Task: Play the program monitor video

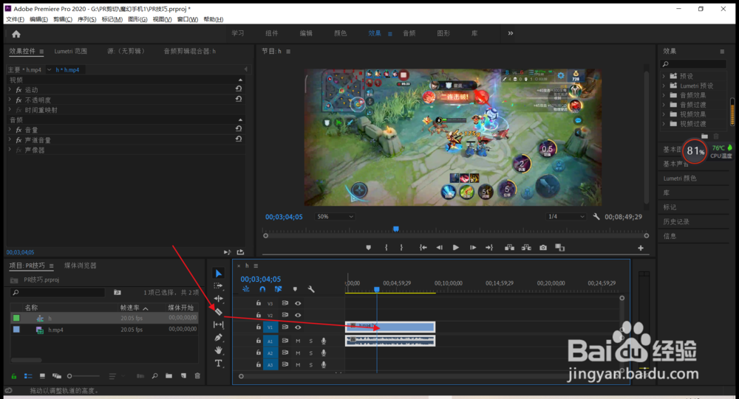Action: (x=456, y=248)
